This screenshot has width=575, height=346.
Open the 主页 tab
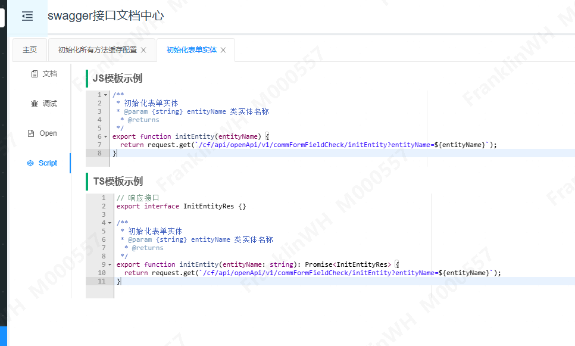click(x=30, y=50)
